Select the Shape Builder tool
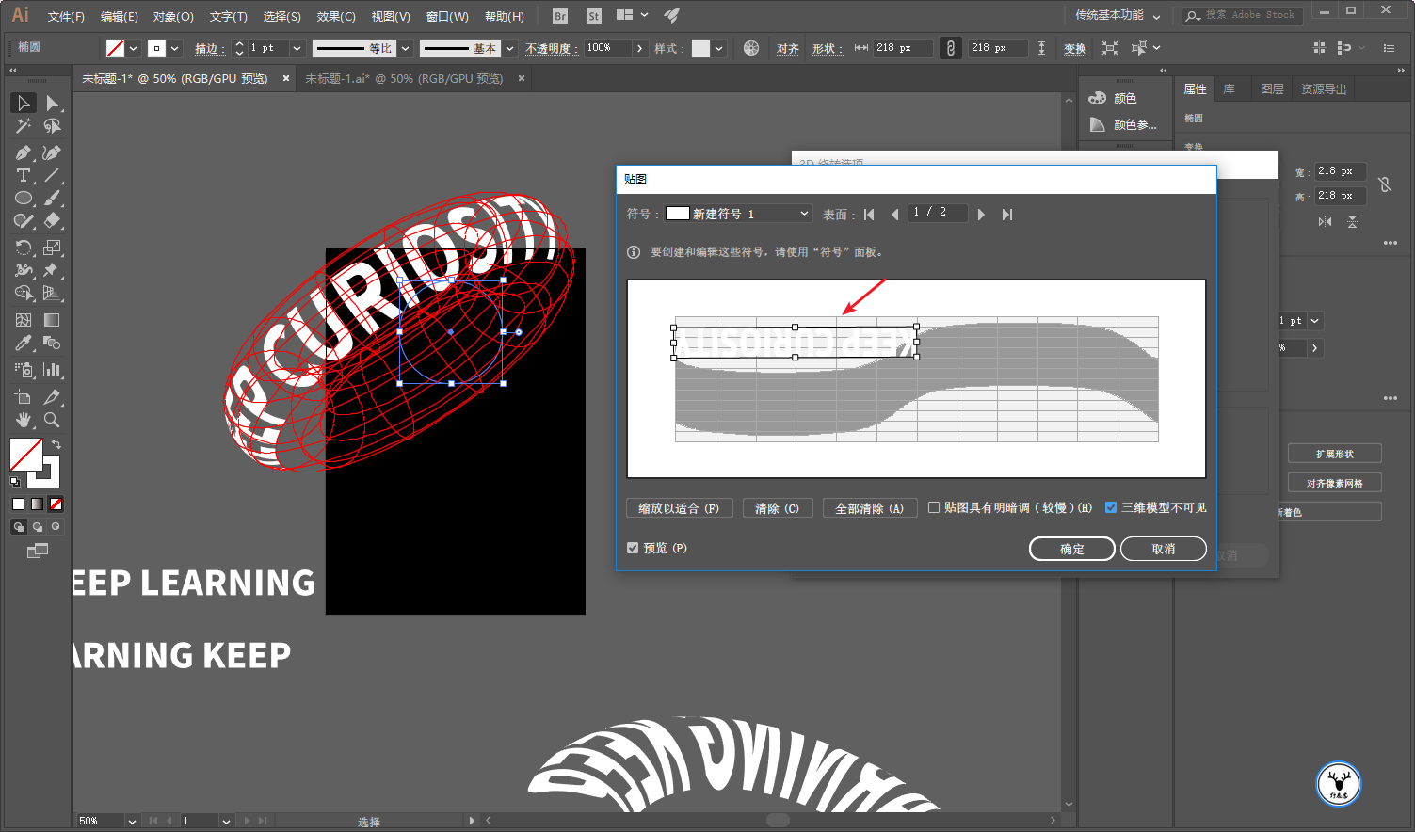 (24, 293)
